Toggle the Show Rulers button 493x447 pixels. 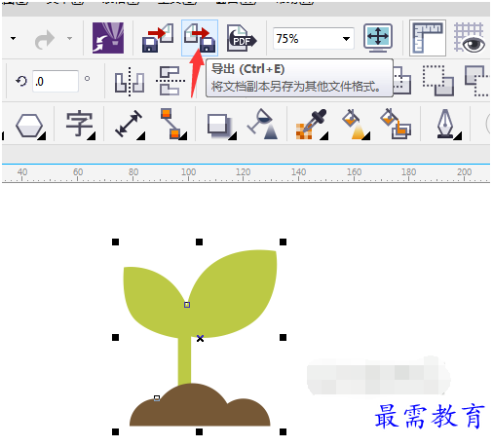tap(428, 38)
